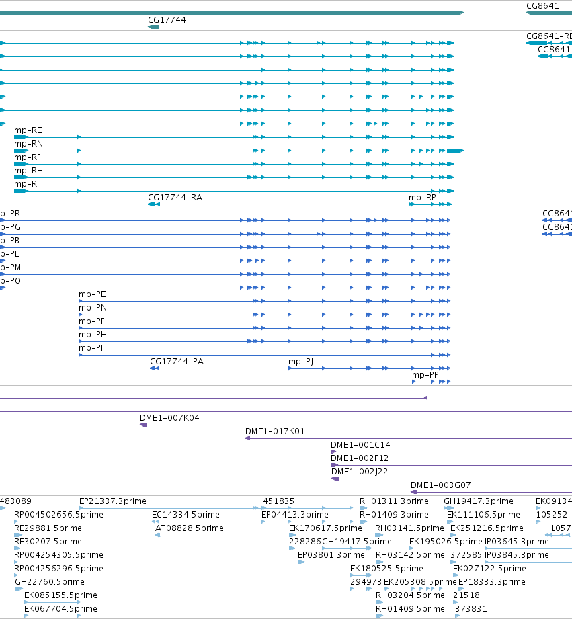Select the EP18333.3prime EST label
The height and width of the screenshot is (619, 572).
coord(491,581)
